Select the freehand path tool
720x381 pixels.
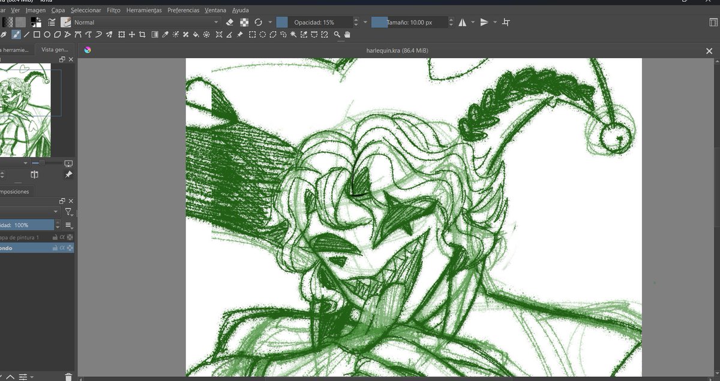pos(88,34)
